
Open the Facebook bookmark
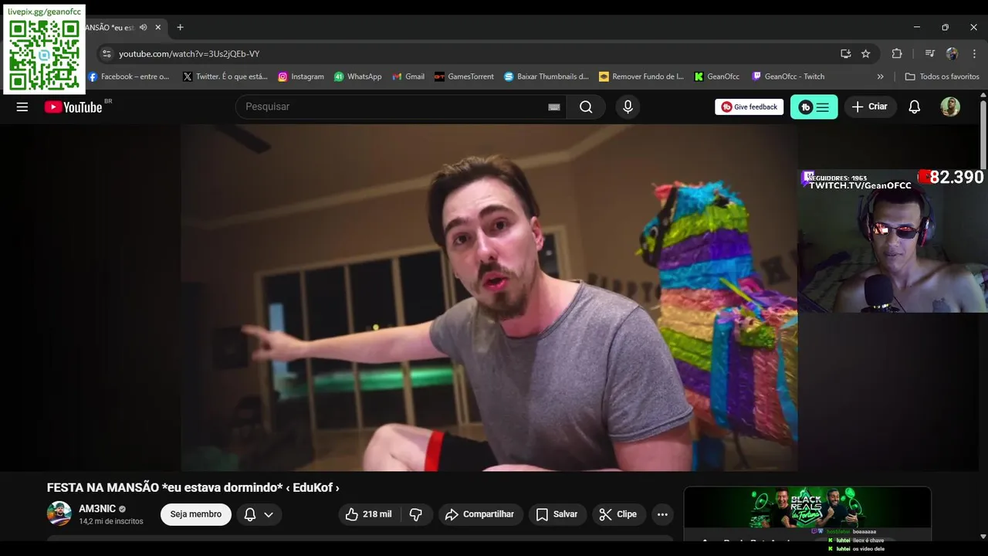point(129,76)
